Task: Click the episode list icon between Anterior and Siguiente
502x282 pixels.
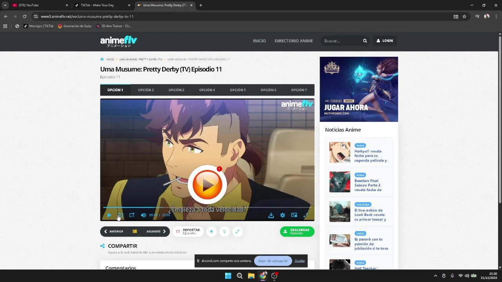Action: click(x=135, y=231)
